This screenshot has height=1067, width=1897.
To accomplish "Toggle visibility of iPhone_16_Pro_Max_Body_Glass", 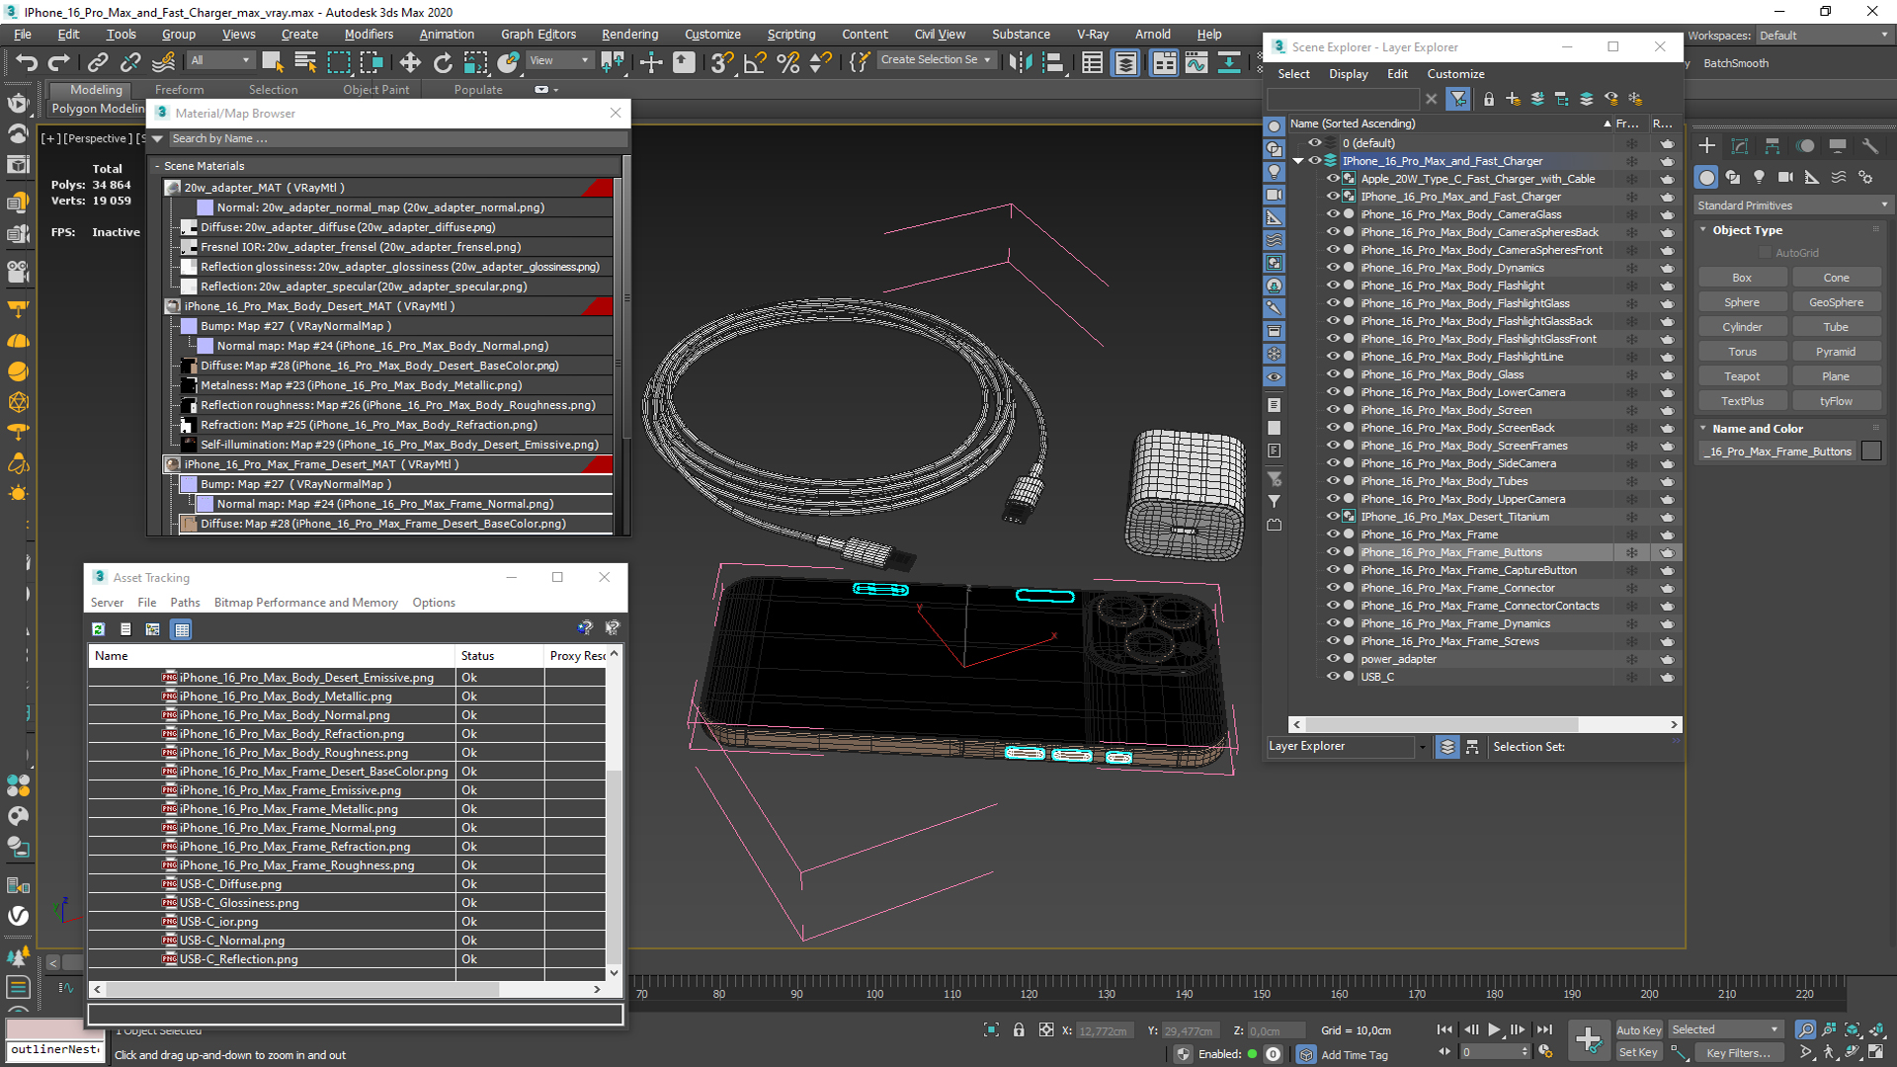I will pyautogui.click(x=1333, y=374).
